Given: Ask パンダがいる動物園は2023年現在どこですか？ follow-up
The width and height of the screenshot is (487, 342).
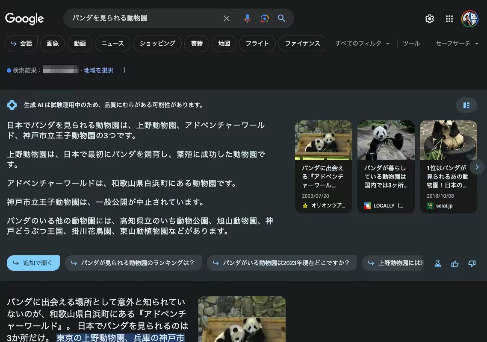Looking at the screenshot, I should click(x=282, y=263).
